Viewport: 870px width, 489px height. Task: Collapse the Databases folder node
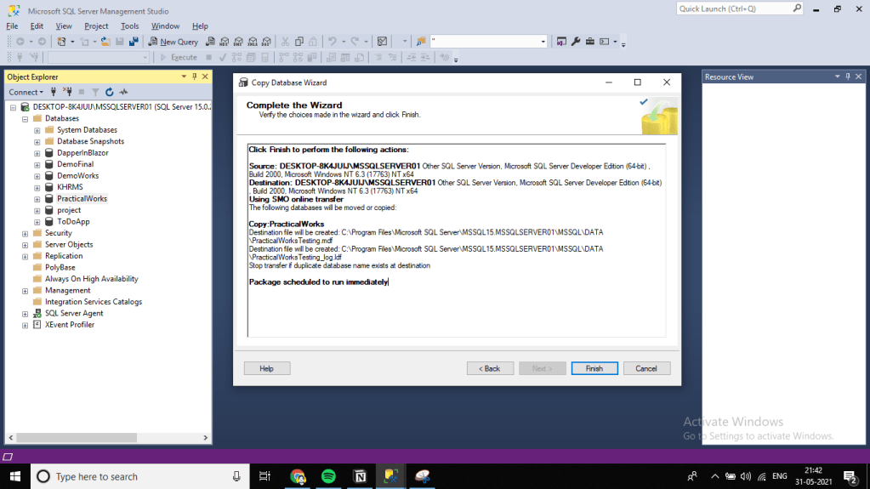(x=26, y=119)
